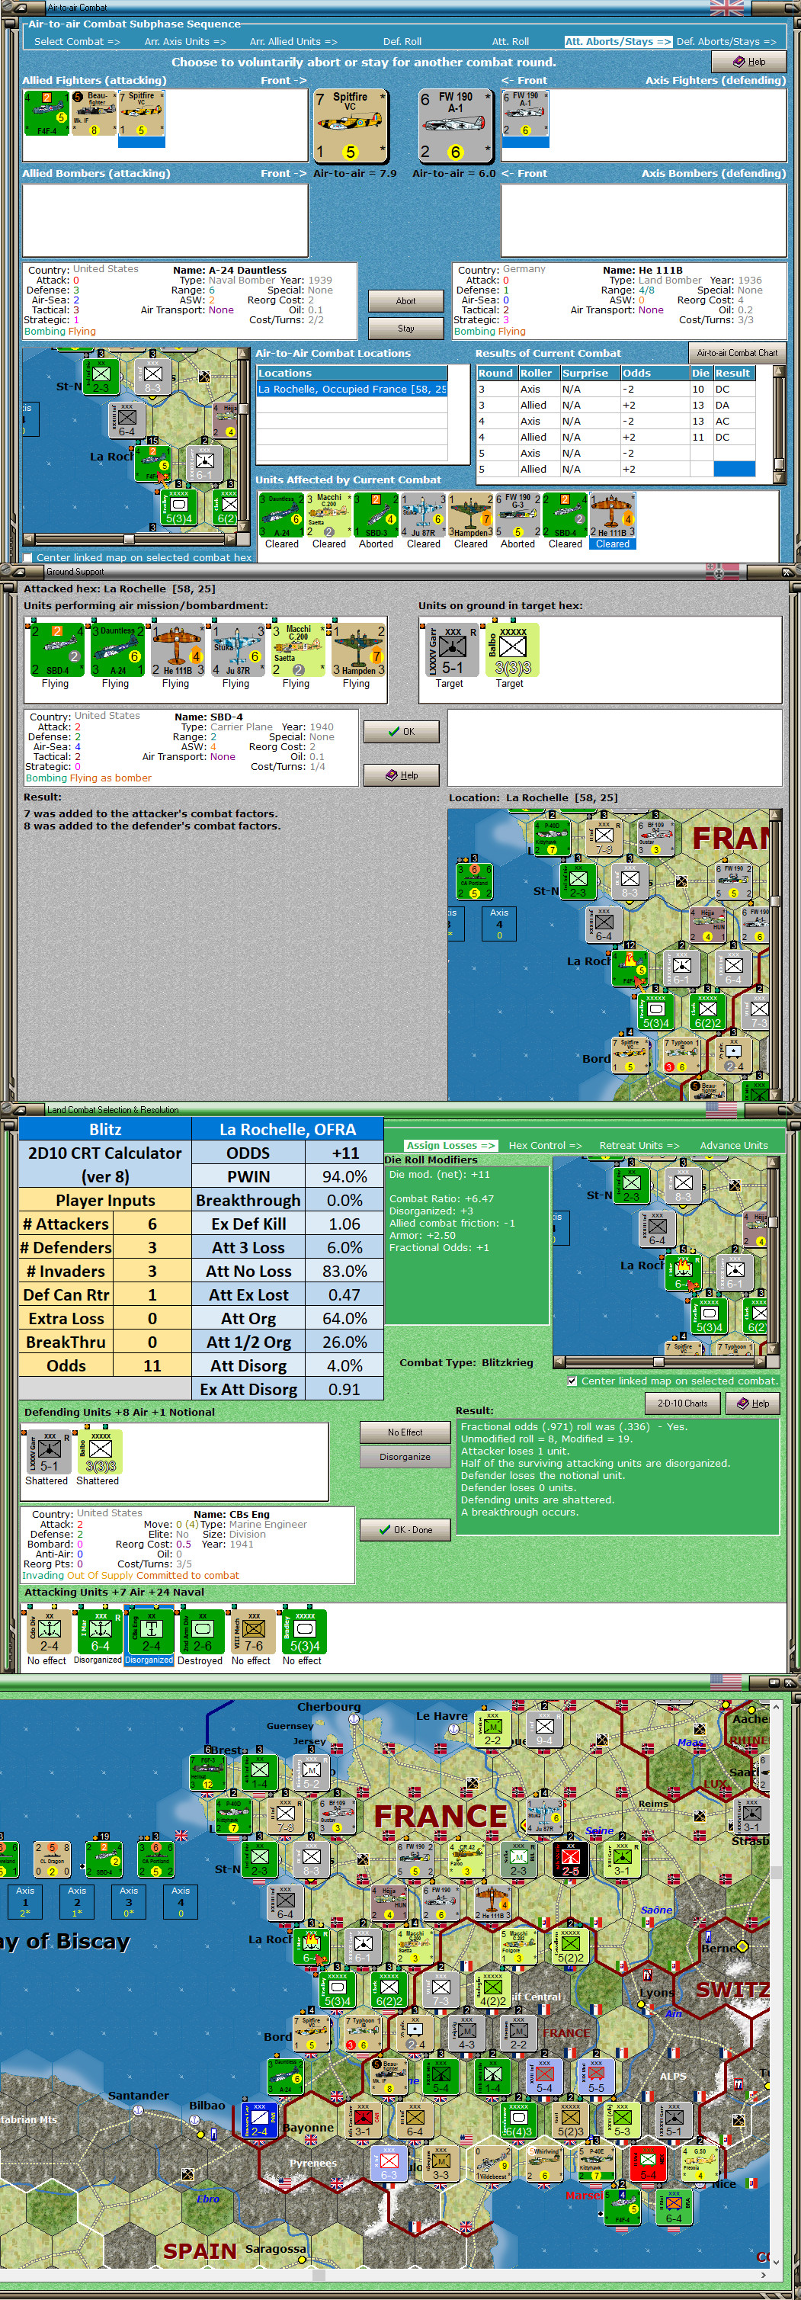Select the 'Def. Roll' sequence step

click(x=402, y=41)
